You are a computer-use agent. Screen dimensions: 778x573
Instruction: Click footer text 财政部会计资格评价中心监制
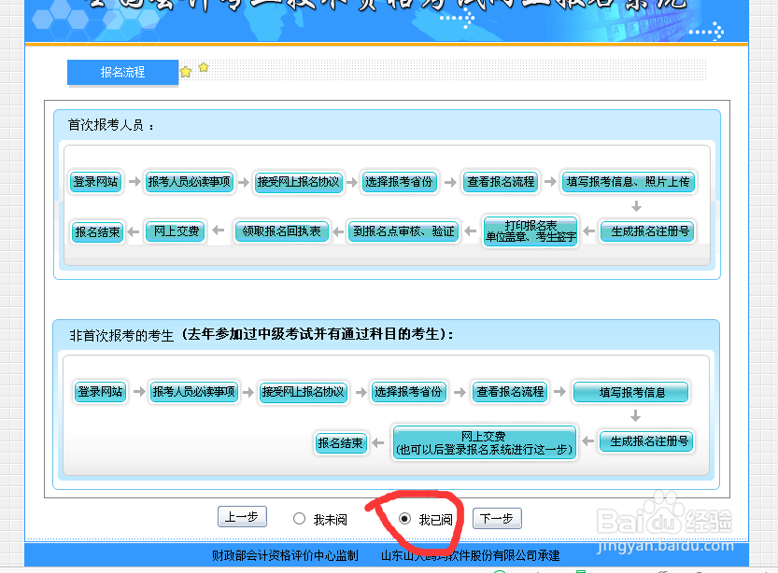pyautogui.click(x=285, y=555)
